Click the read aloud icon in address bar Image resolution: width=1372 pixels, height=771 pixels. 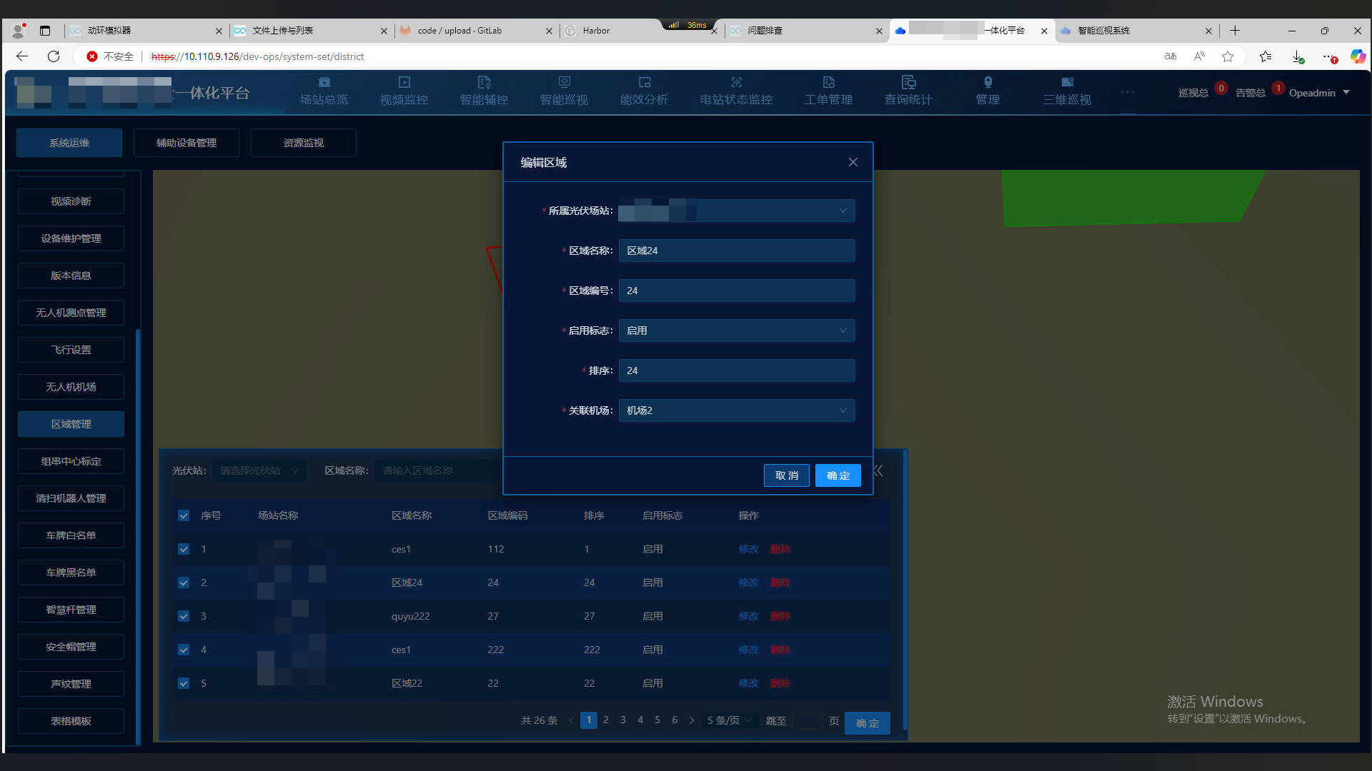[1199, 56]
